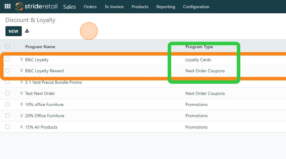
Task: Click the download/export icon beside New
Action: 27,31
